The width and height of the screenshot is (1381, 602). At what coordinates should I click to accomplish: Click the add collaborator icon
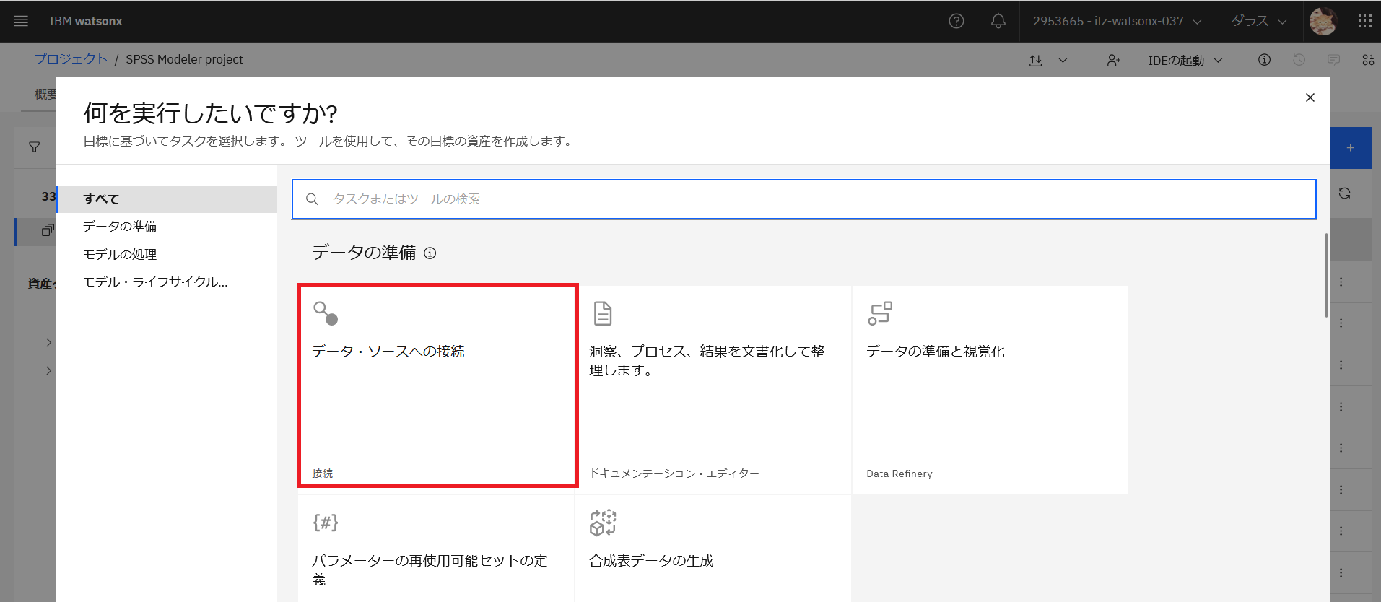1113,61
